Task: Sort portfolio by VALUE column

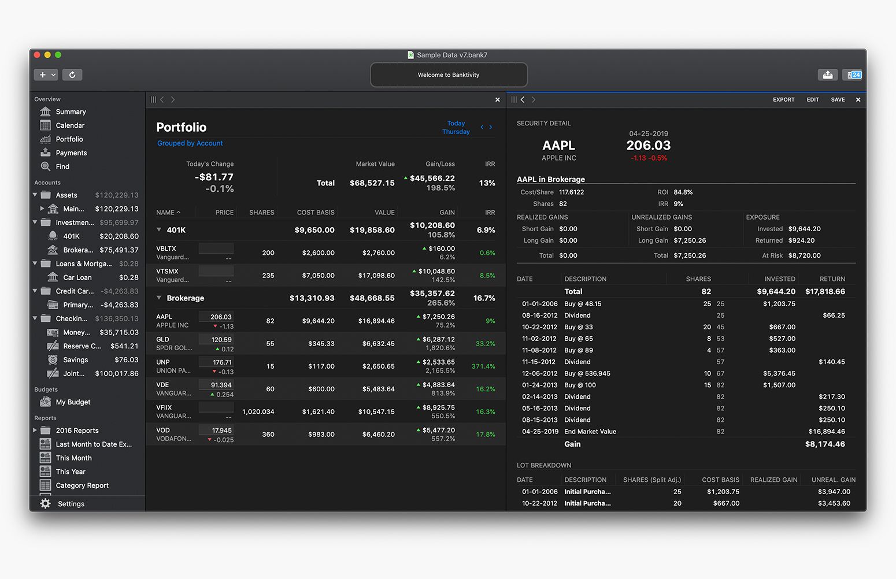Action: 384,213
